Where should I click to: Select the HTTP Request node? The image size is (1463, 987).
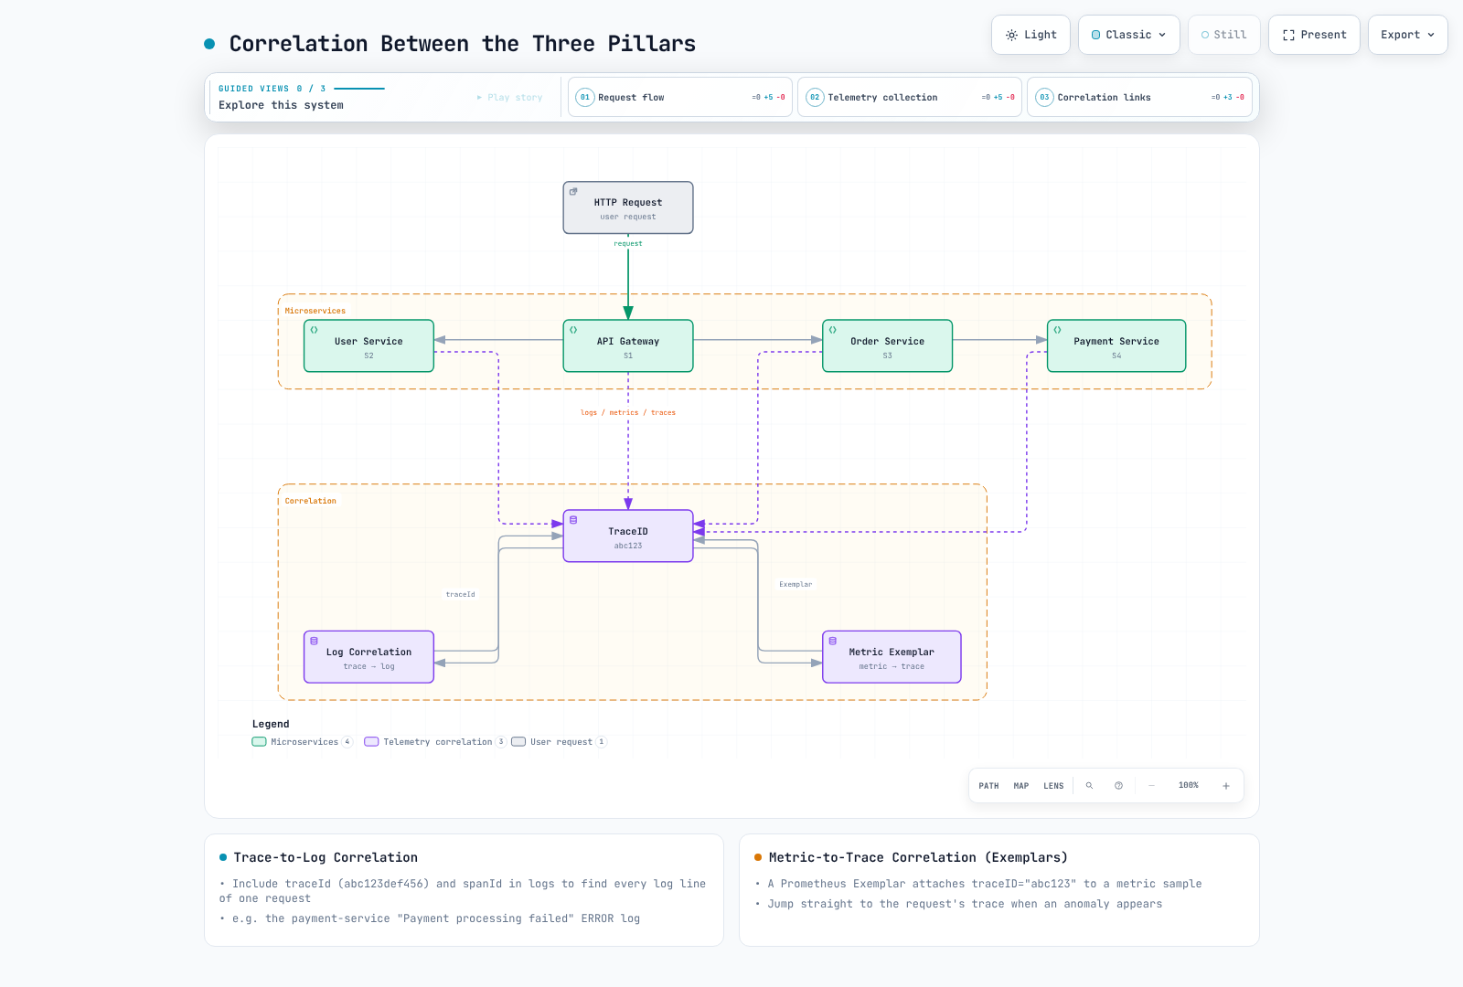point(628,207)
